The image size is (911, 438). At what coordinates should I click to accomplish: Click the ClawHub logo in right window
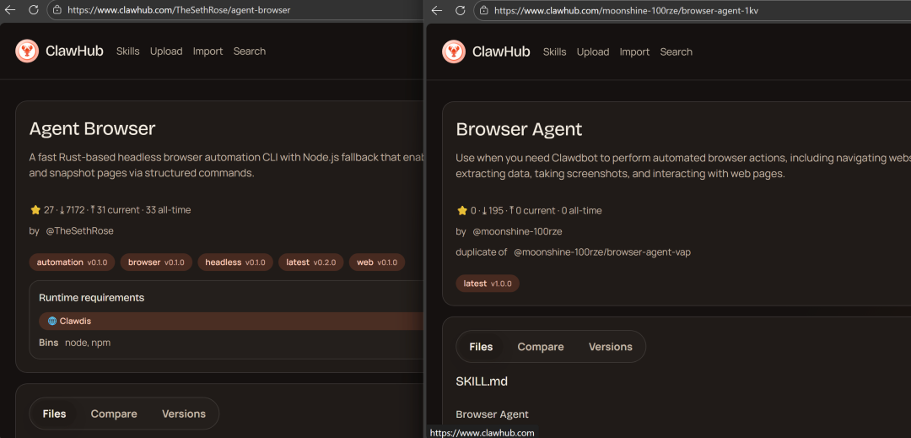click(x=454, y=51)
